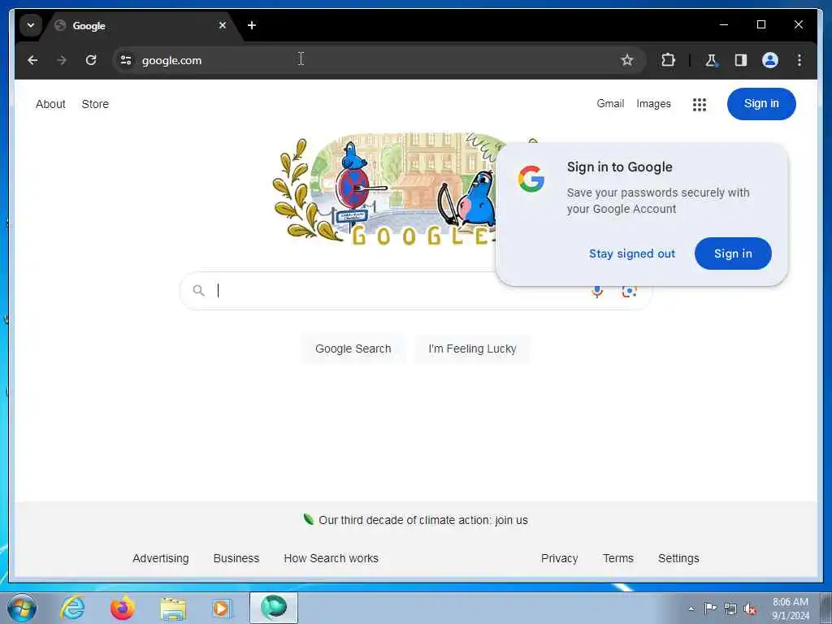
Task: Toggle the browser side panel icon
Action: click(741, 60)
